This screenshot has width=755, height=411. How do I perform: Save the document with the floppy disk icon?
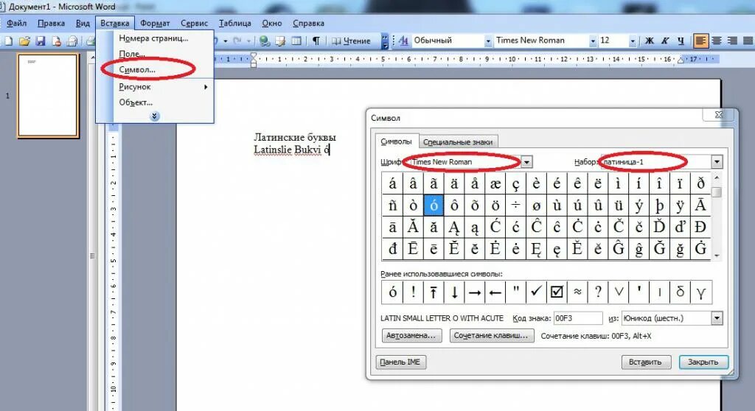click(41, 41)
